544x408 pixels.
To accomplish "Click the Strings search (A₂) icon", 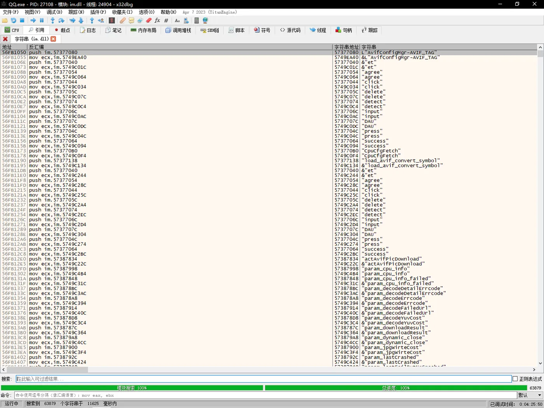I will coord(177,21).
